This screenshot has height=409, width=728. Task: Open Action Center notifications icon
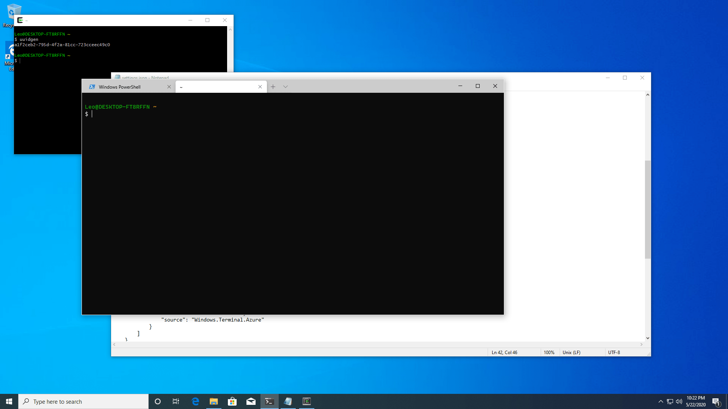(717, 401)
